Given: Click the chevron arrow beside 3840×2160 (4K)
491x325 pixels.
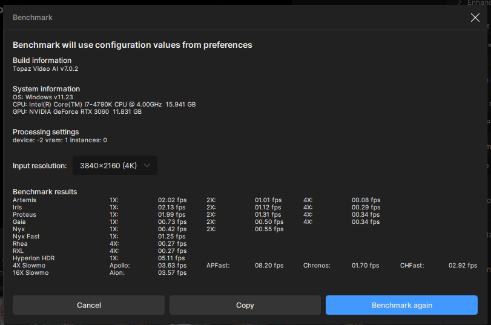Looking at the screenshot, I should point(147,165).
